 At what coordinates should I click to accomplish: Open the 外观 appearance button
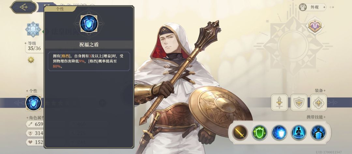tap(312, 7)
